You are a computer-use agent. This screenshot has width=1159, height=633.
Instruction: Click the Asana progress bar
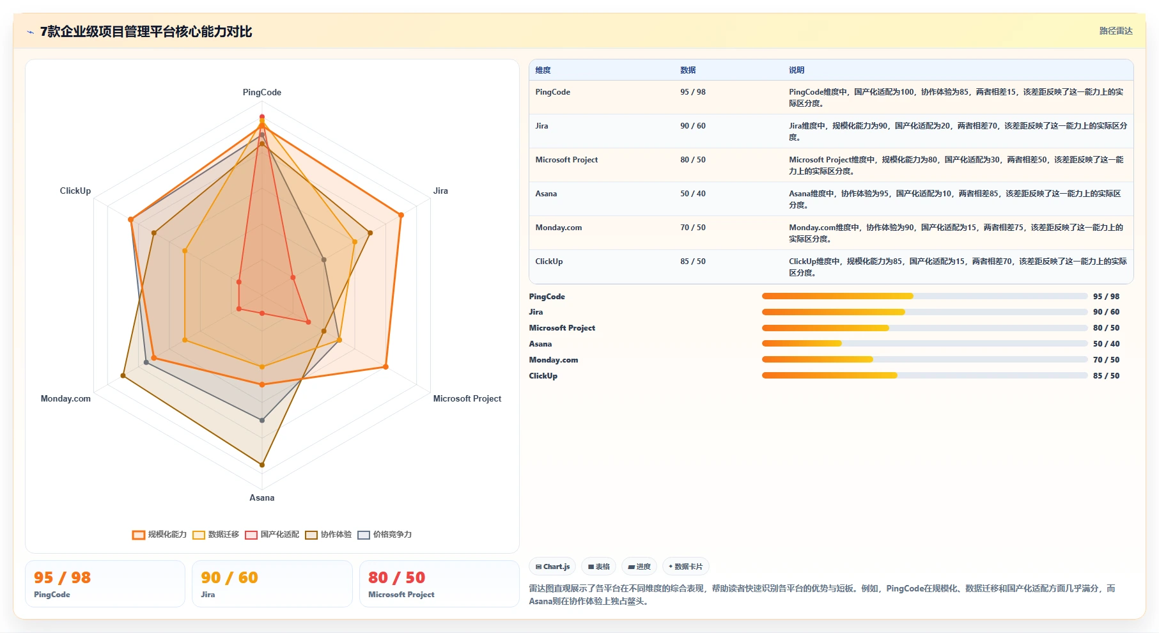point(924,343)
